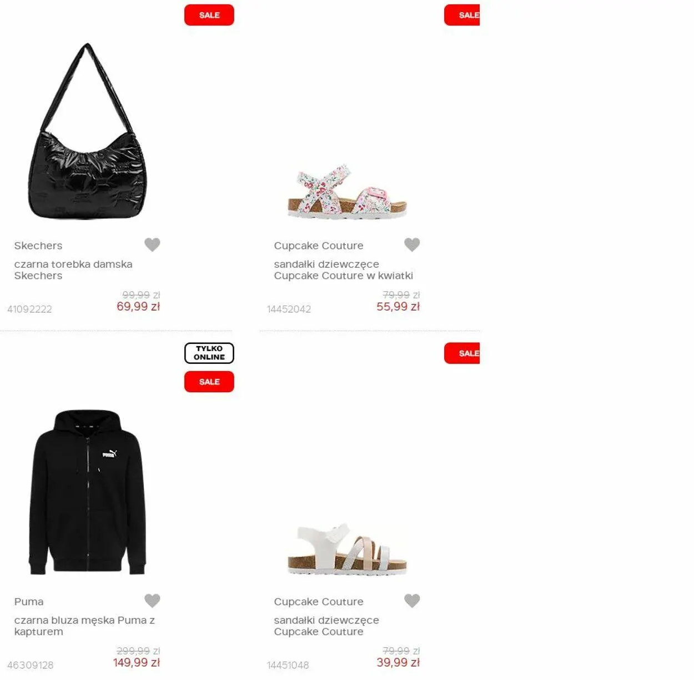Open the white strappy sandal image

click(347, 549)
